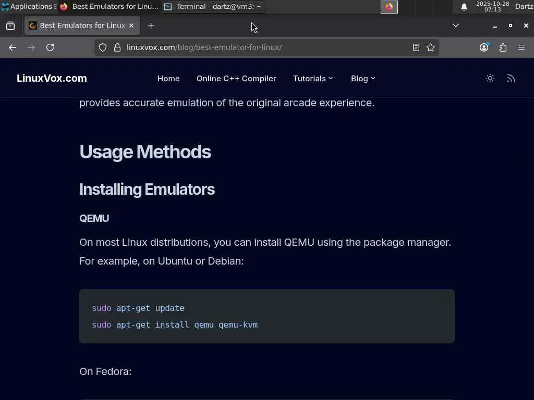The image size is (534, 400).
Task: Open a new browser tab
Action: (151, 26)
